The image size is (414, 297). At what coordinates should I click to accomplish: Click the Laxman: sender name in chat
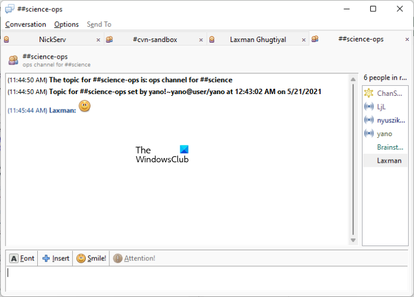(x=63, y=111)
